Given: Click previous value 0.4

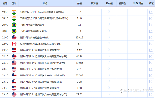Looking at the screenshot, I should pos(79,25).
